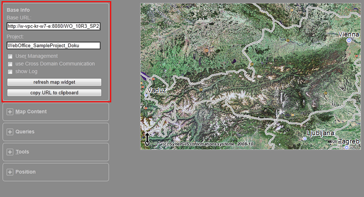Click the large orange city dot on map
364x197 pixels.
tap(206, 50)
